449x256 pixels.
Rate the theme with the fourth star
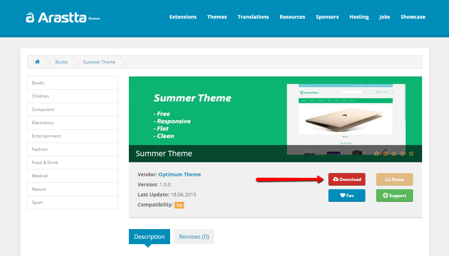click(402, 153)
